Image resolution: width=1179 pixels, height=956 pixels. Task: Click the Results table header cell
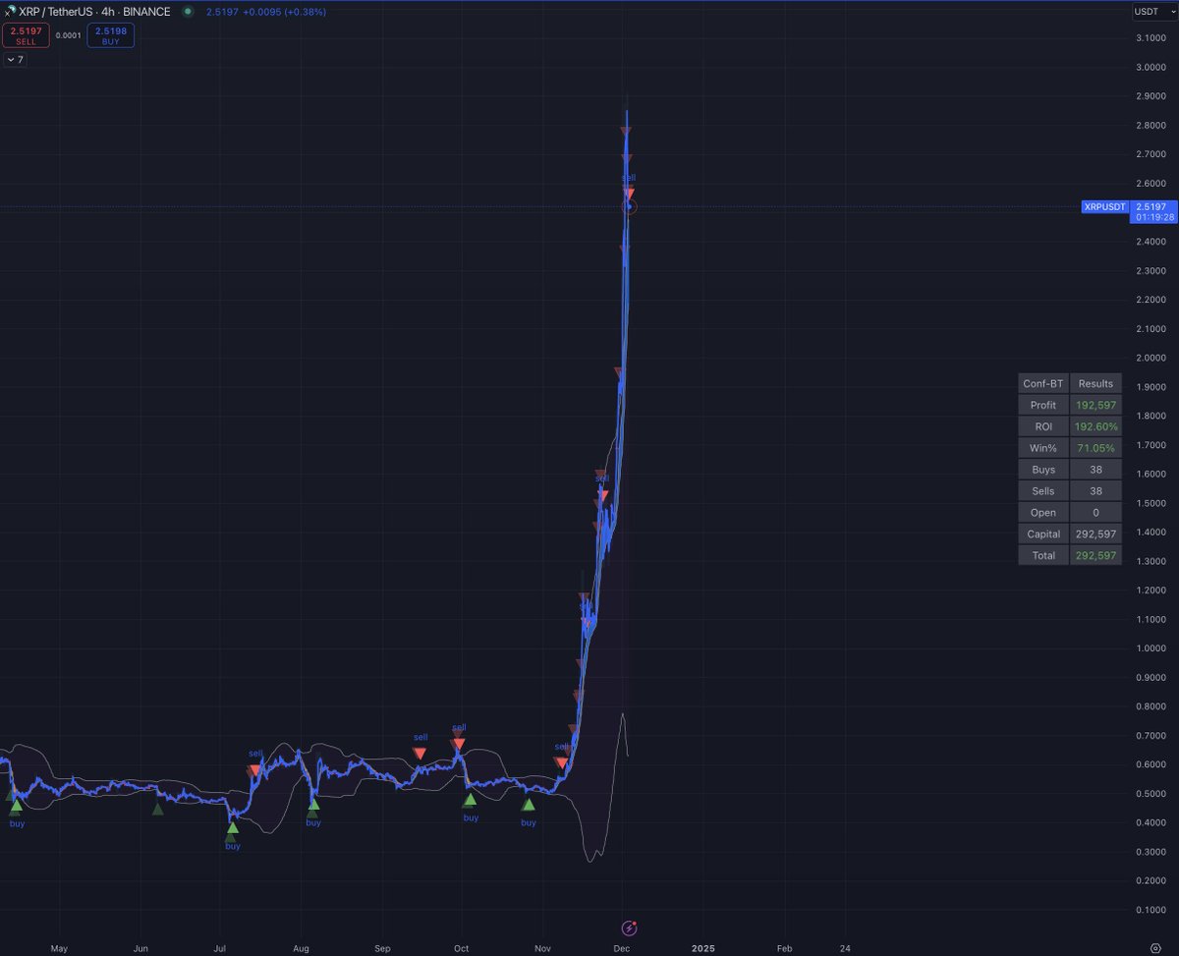tap(1095, 383)
